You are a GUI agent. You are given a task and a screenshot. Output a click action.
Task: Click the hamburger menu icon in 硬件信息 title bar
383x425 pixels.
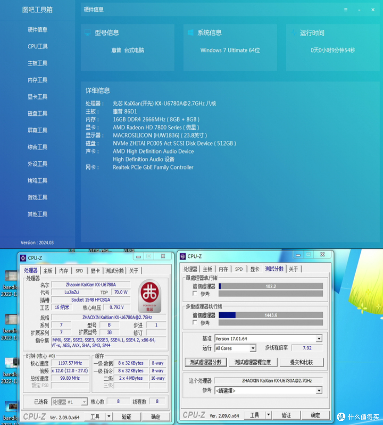coord(345,10)
